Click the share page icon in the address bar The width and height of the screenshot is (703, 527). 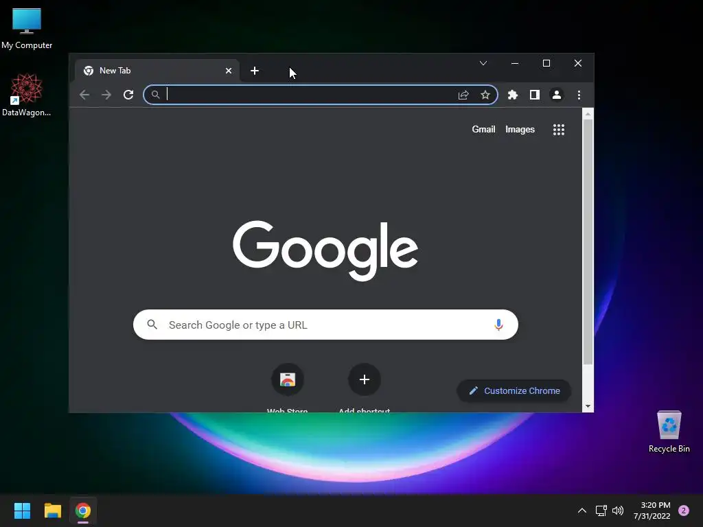[463, 95]
